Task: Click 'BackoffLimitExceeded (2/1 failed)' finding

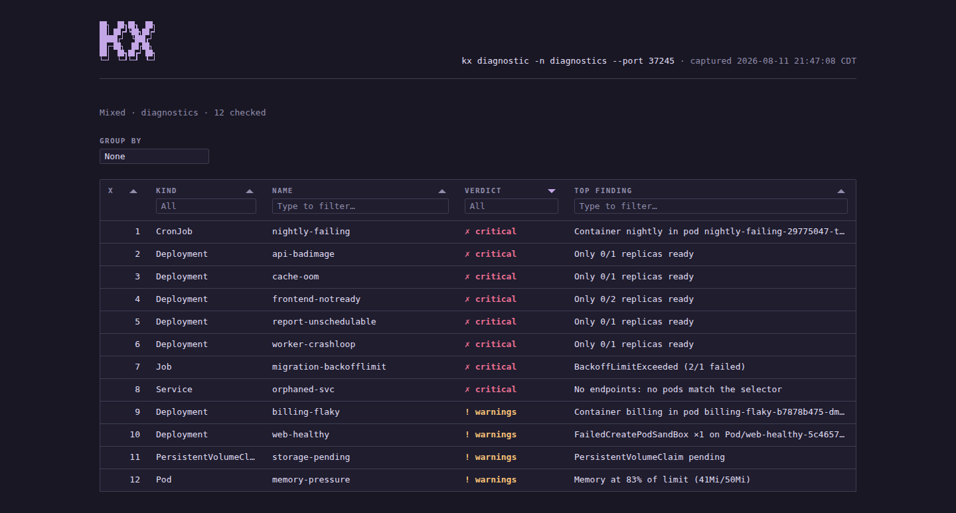Action: pos(660,367)
